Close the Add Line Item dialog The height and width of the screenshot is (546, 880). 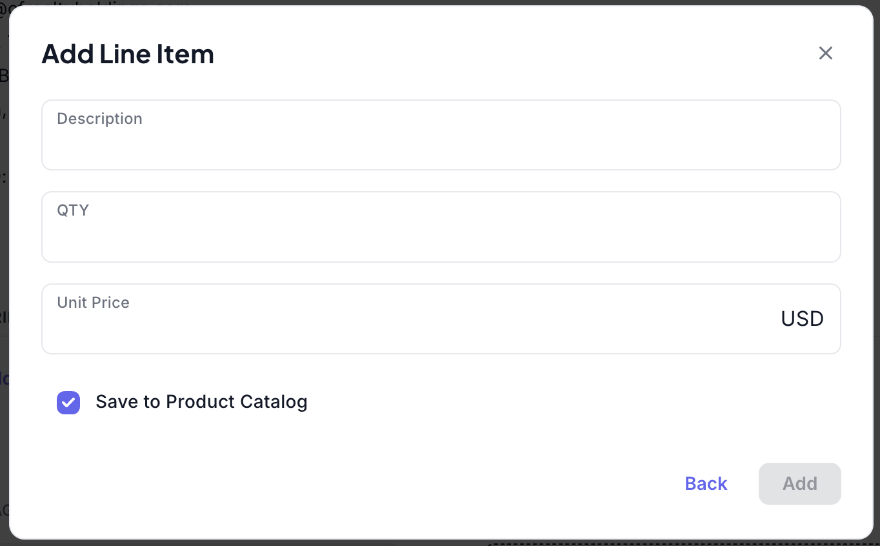tap(825, 54)
